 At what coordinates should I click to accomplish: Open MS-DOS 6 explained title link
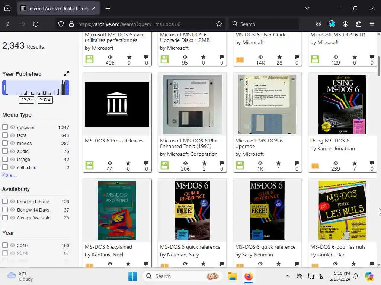click(x=108, y=247)
